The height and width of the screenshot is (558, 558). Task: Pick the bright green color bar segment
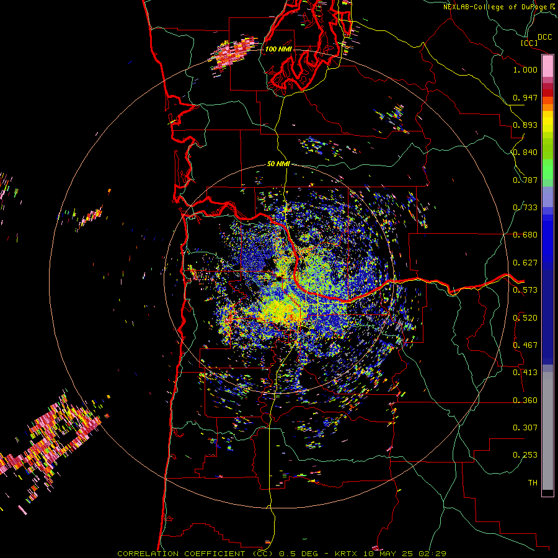pos(547,169)
